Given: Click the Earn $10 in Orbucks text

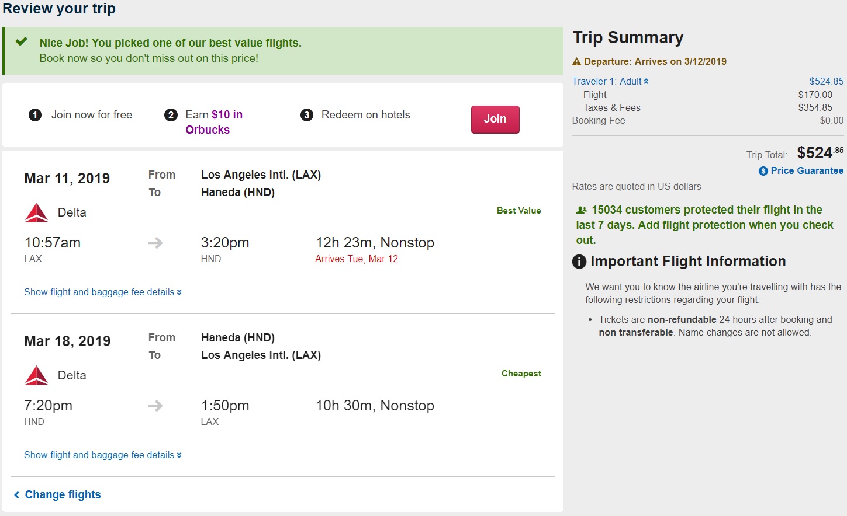Looking at the screenshot, I should [214, 122].
